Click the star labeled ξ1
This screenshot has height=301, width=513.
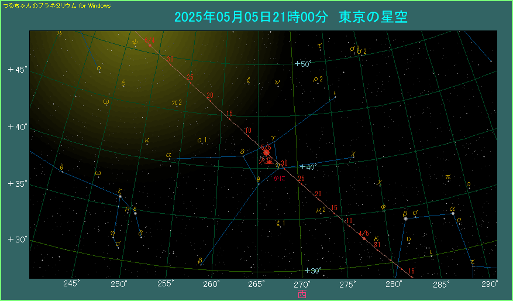tap(280, 223)
